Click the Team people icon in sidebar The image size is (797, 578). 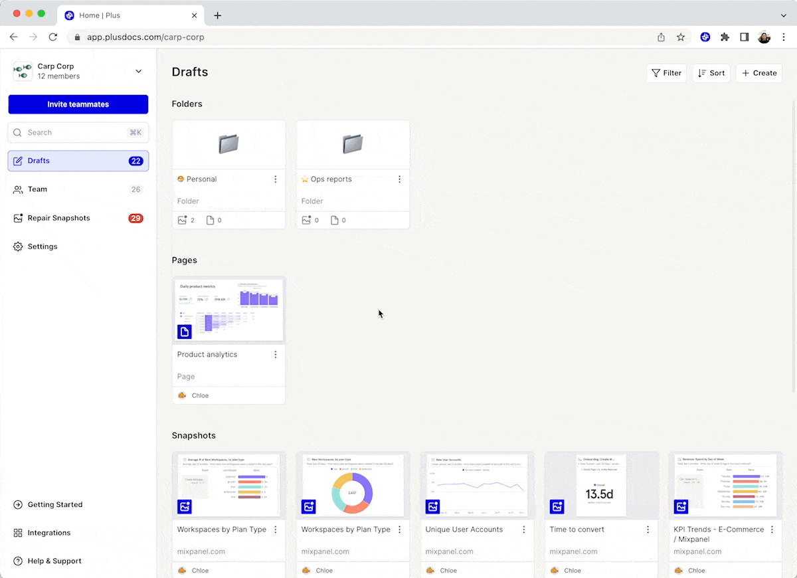(x=18, y=189)
